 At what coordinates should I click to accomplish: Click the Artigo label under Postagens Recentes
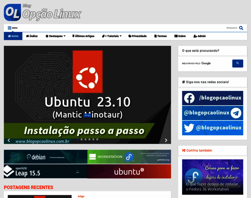[x=81, y=196]
